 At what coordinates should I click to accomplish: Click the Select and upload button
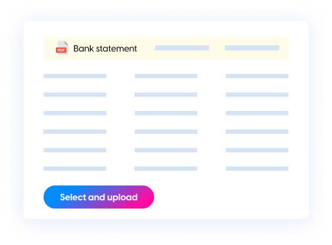point(99,197)
